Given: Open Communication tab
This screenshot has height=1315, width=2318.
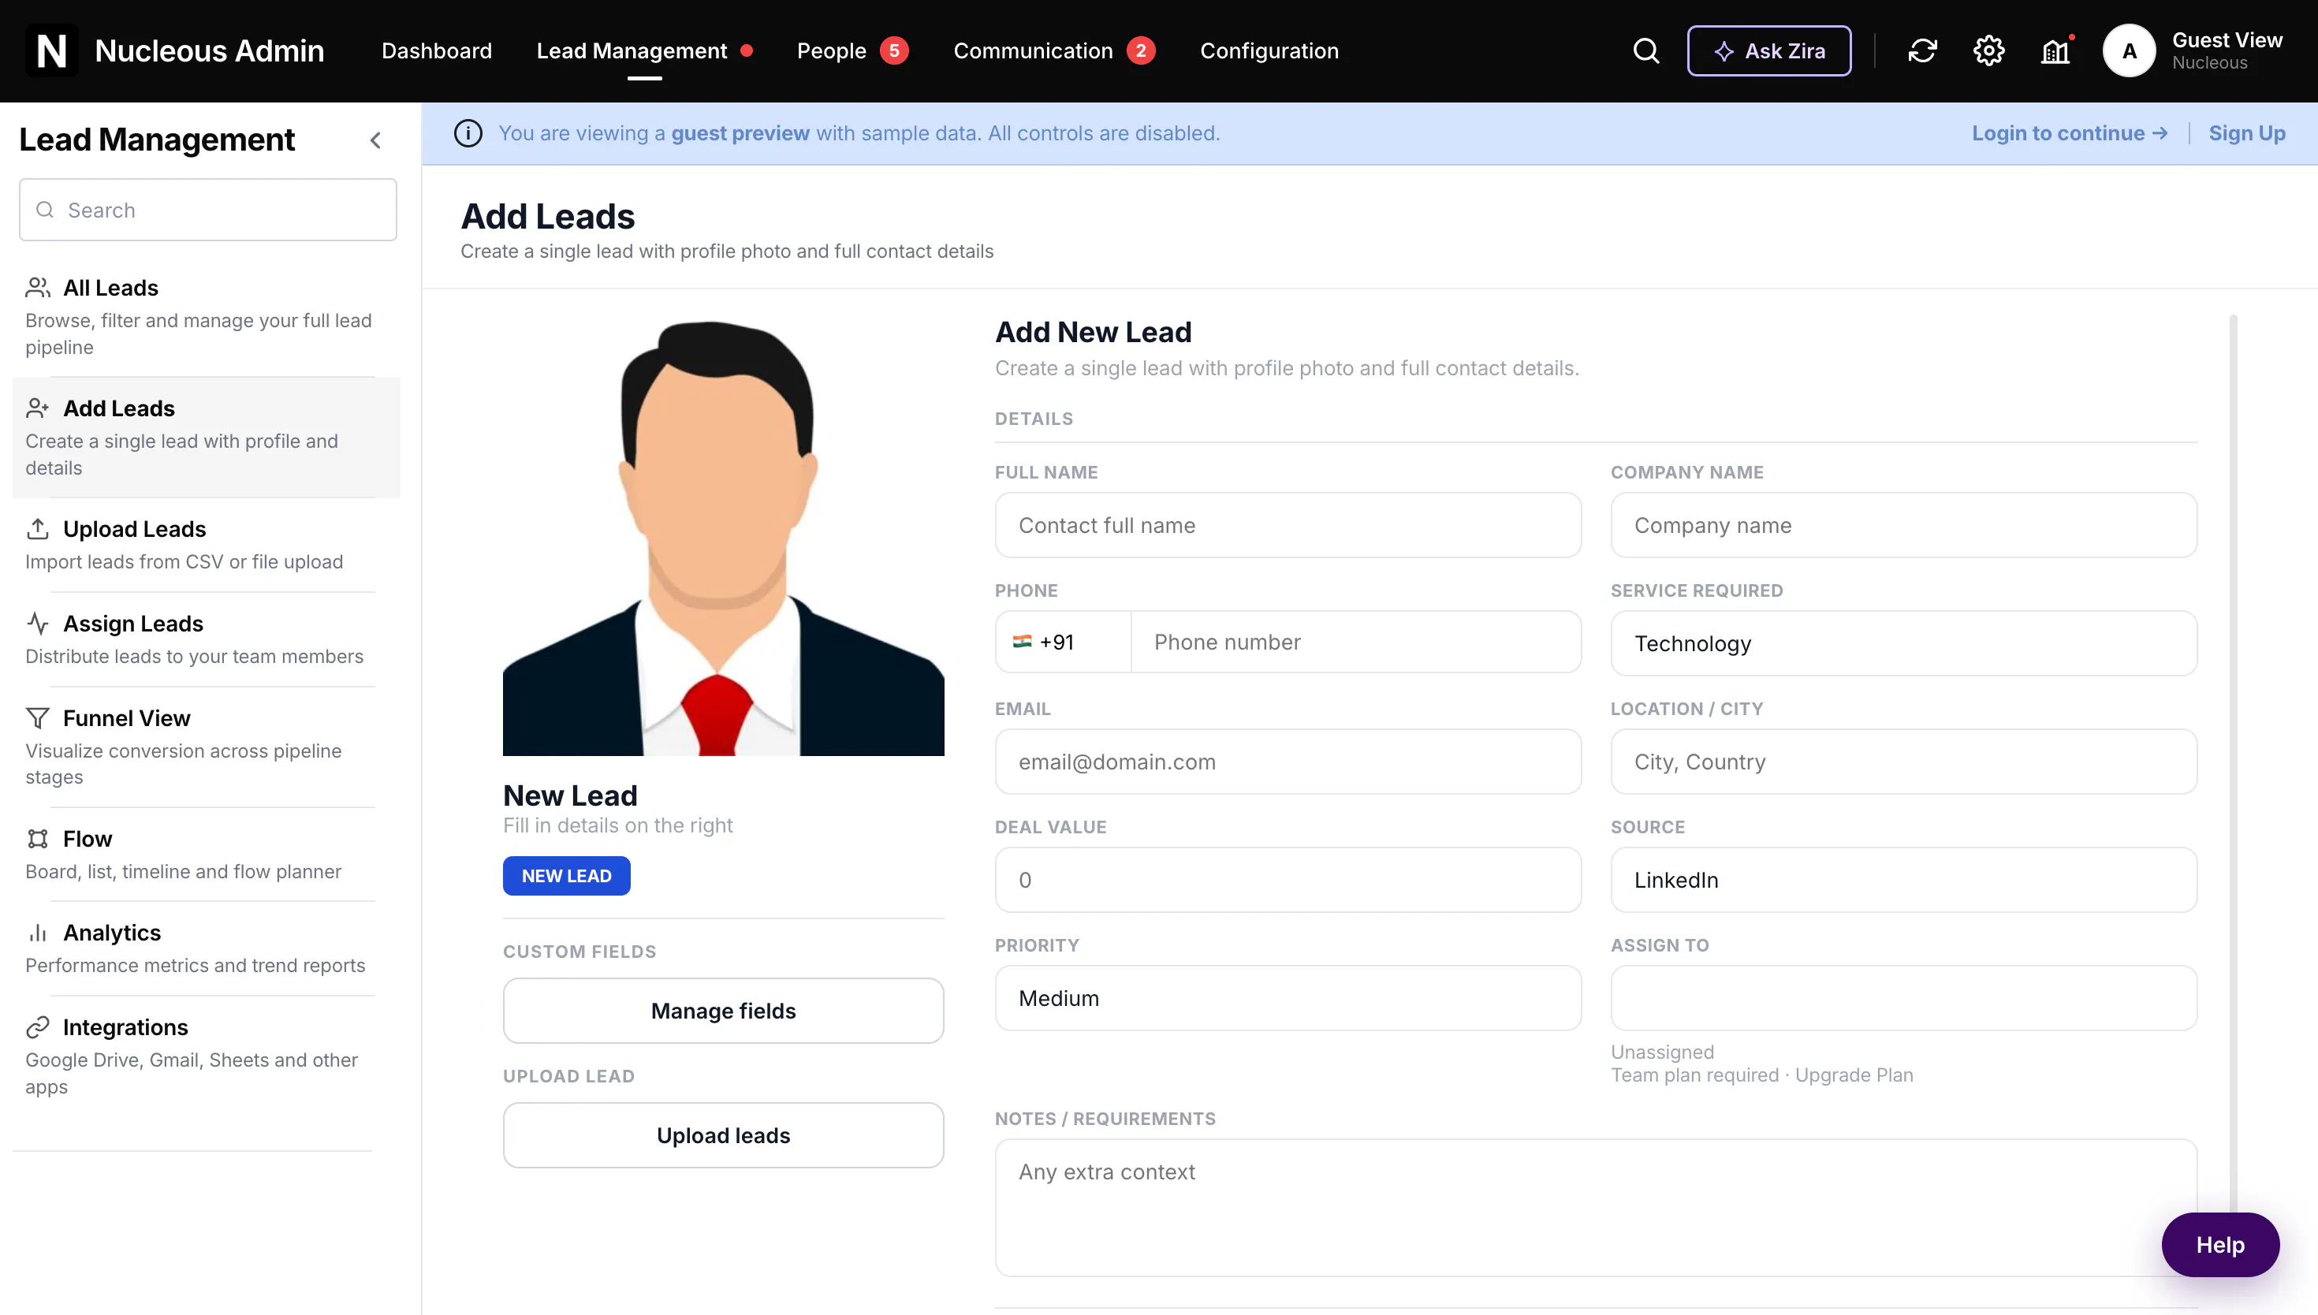Looking at the screenshot, I should tap(1054, 50).
